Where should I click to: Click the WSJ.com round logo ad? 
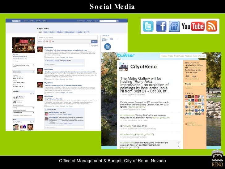point(107,47)
